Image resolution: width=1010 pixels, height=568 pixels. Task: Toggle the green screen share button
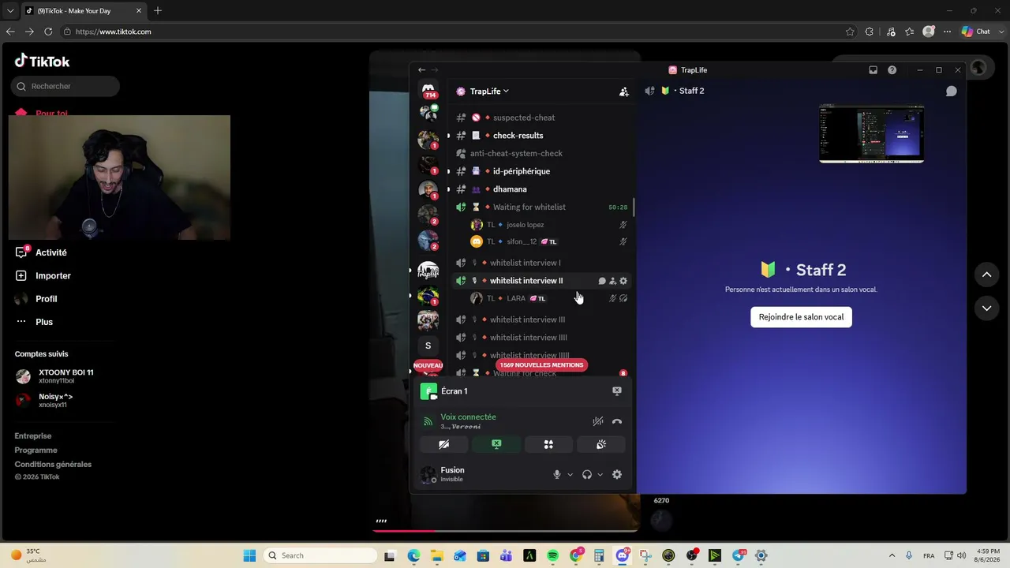tap(496, 444)
